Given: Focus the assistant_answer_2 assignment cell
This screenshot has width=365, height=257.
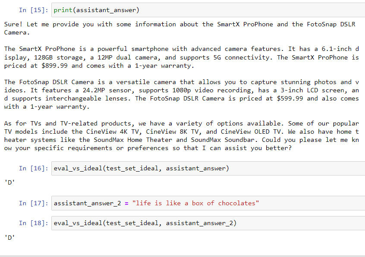Looking at the screenshot, I should click(208, 203).
